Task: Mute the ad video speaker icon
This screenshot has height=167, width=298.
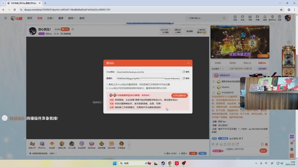Action: point(213,56)
